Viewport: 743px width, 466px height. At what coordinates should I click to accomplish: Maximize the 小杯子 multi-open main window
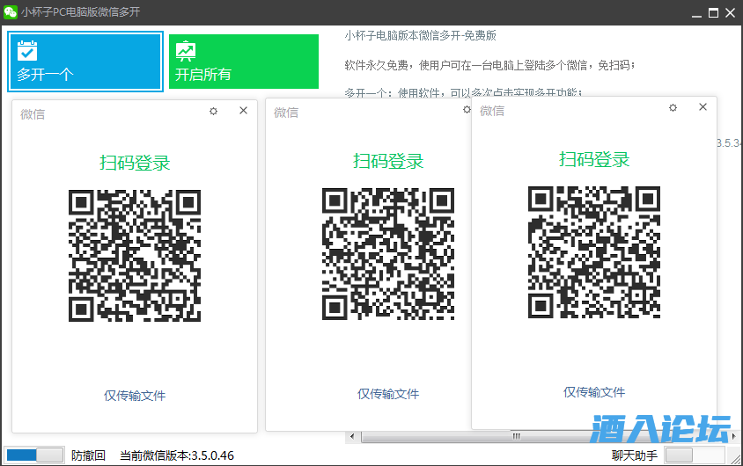tap(714, 12)
